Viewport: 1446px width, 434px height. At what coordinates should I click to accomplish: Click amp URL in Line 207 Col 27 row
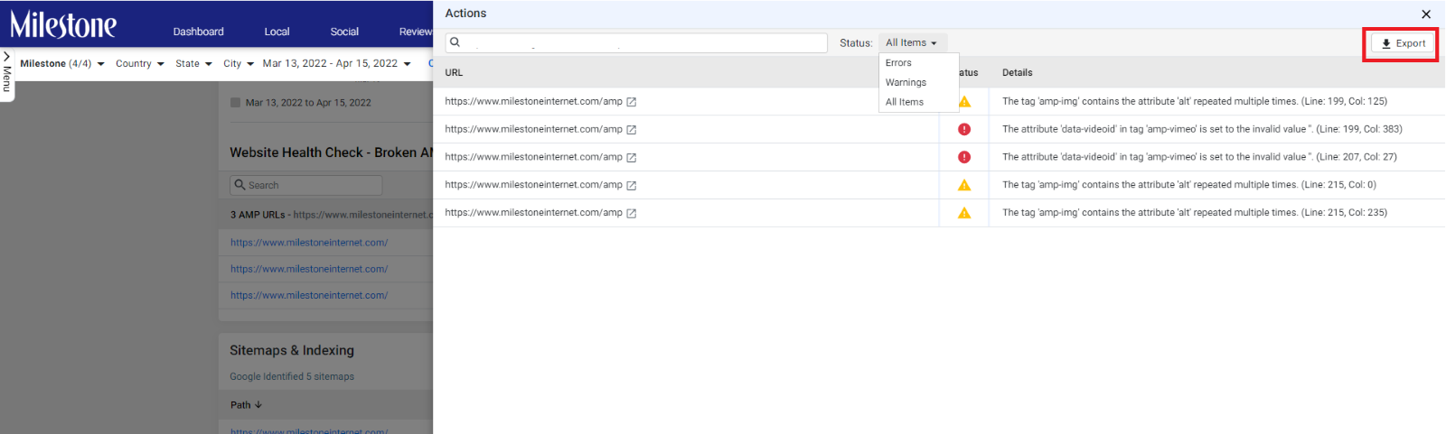533,157
